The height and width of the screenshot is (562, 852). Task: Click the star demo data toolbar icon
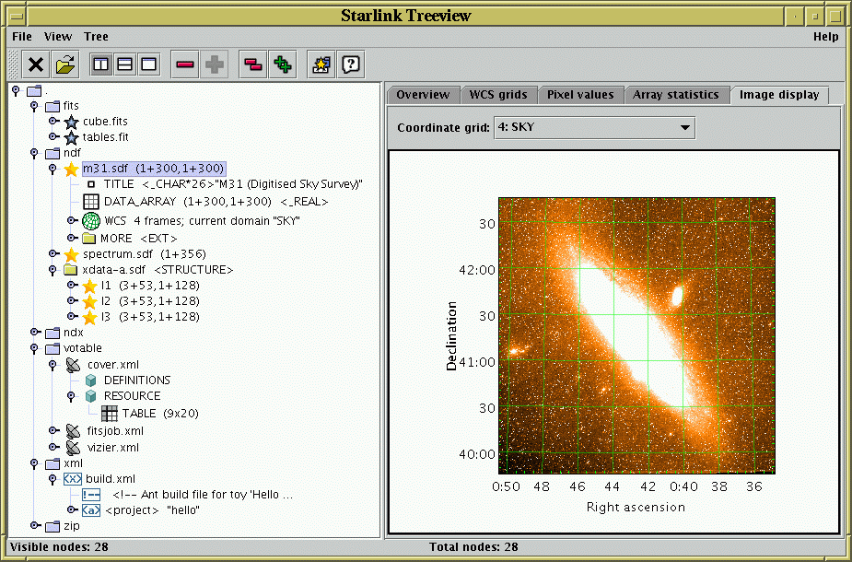pos(321,64)
